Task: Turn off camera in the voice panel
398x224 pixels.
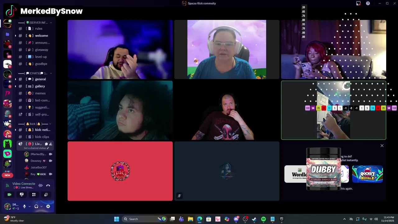Action: [9, 194]
